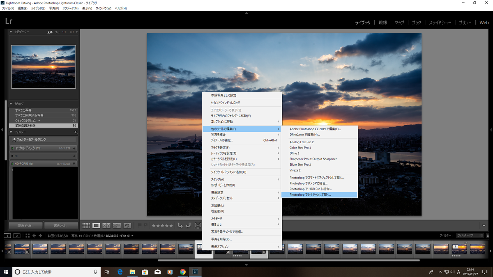The image size is (493, 277).
Task: Select すべての同期済み写真 catalog entry
Action: 44,115
